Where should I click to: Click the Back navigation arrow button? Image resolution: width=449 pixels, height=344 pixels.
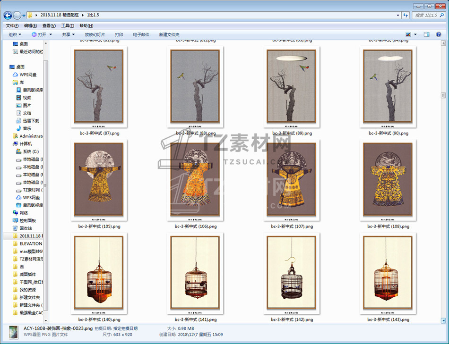[x=8, y=15]
